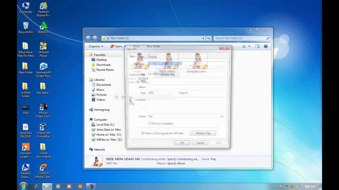Viewport: 339px width, 190px height.
Task: Switch to the Basic tab in Tag Edit
Action: point(132,56)
